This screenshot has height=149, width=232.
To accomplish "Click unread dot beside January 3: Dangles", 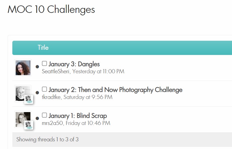I will click(37, 67).
